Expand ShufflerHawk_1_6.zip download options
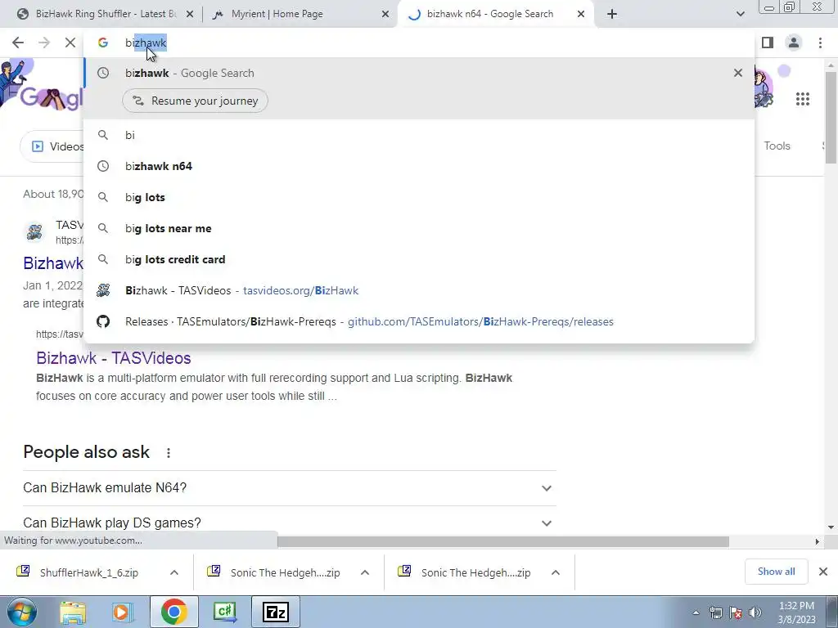 (174, 572)
